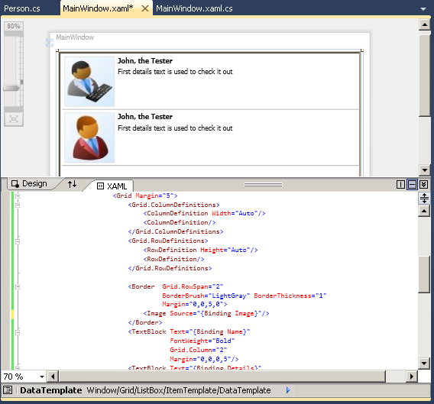Collapse the Grid.RowDefinitions code region
Image resolution: width=434 pixels, height=404 pixels.
click(18, 241)
